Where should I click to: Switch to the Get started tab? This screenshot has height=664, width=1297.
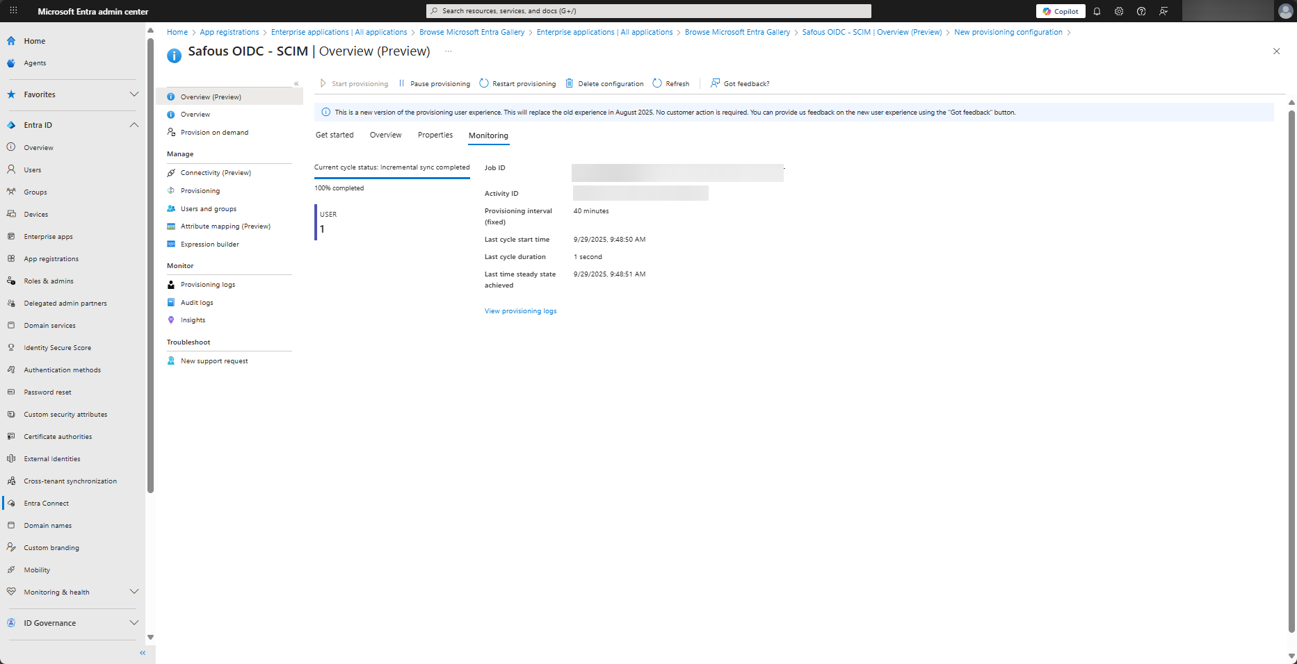pos(335,135)
